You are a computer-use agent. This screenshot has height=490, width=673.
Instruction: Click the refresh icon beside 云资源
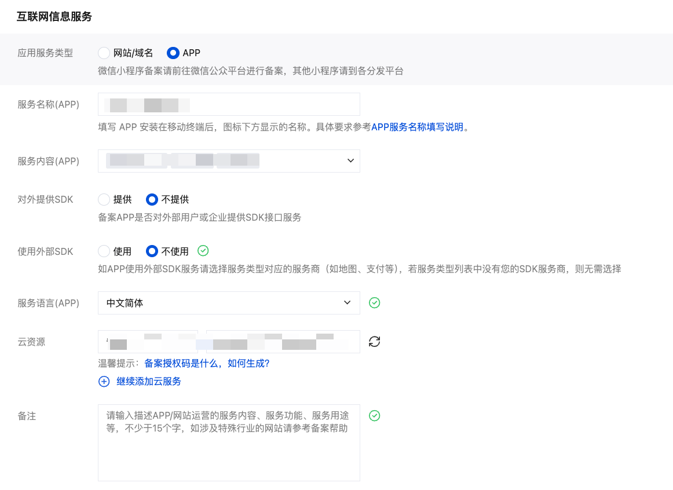(x=374, y=342)
